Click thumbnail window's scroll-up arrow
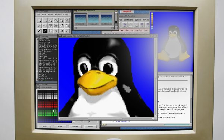Screen dimensions: 224x140 click(116, 13)
